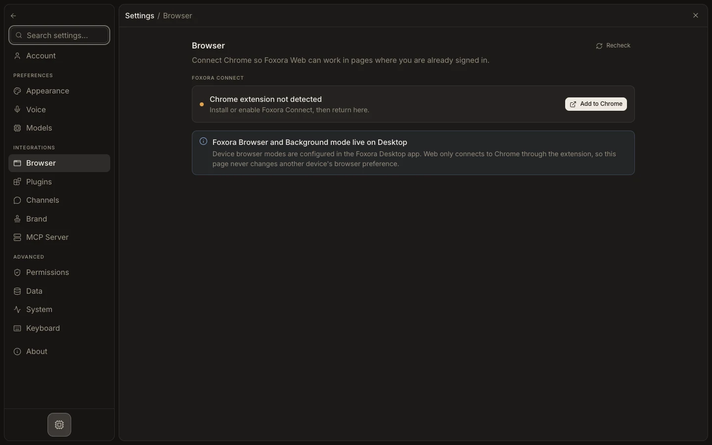Click the chip button at sidebar bottom
Screen dimensions: 712x445
pyautogui.click(x=59, y=425)
